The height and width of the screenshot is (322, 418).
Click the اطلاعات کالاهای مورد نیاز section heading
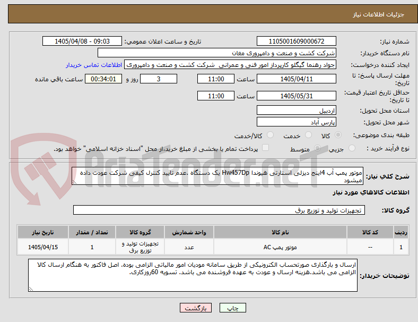point(371,192)
